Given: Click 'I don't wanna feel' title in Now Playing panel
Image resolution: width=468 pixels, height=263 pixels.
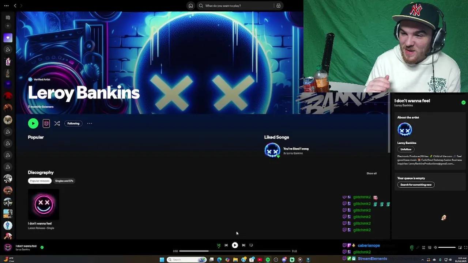Looking at the screenshot, I should (412, 101).
